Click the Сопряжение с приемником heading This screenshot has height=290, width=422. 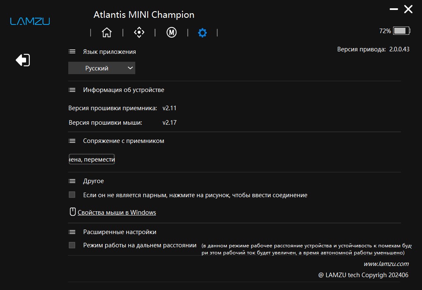124,141
